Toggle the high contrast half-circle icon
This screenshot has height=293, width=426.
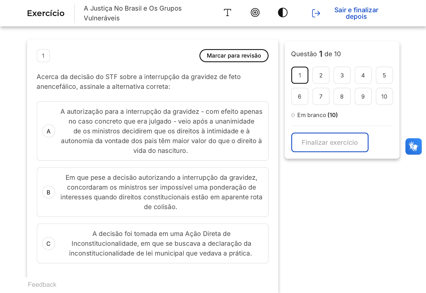pyautogui.click(x=283, y=13)
